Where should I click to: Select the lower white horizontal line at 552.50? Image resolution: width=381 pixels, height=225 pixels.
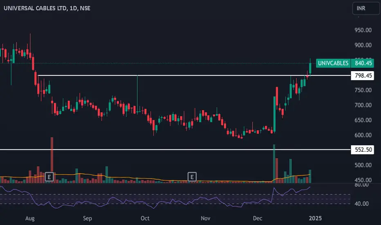(x=175, y=149)
